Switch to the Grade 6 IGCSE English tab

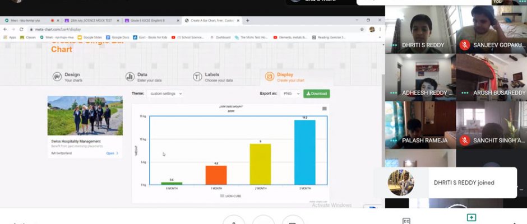(x=151, y=21)
